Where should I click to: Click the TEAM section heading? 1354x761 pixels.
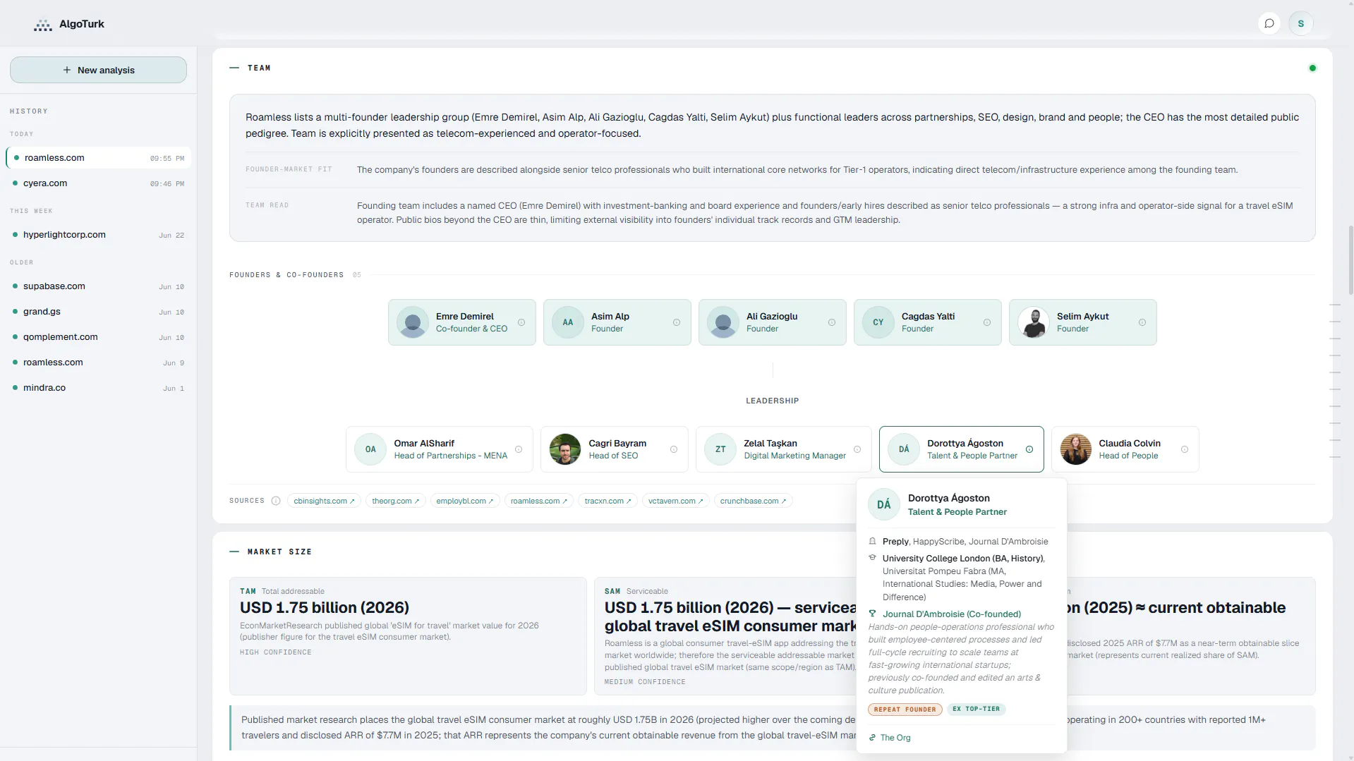[x=259, y=68]
